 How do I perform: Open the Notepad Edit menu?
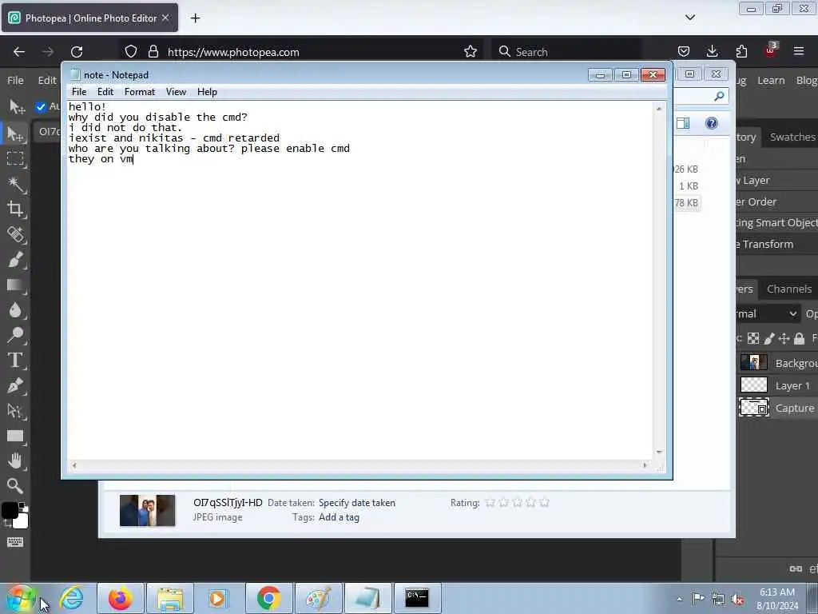pyautogui.click(x=105, y=92)
